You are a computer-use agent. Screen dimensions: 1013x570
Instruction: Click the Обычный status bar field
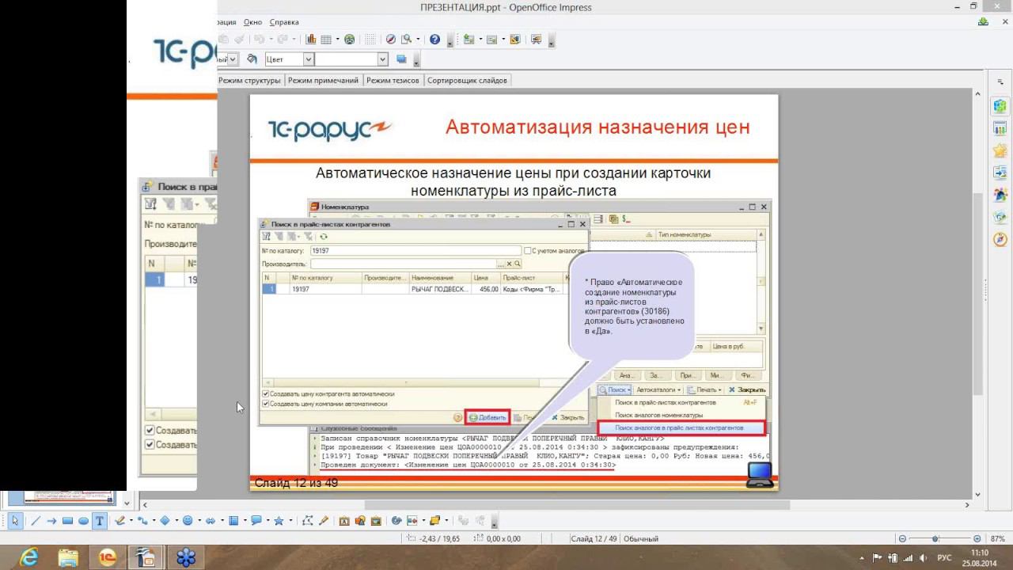(641, 538)
